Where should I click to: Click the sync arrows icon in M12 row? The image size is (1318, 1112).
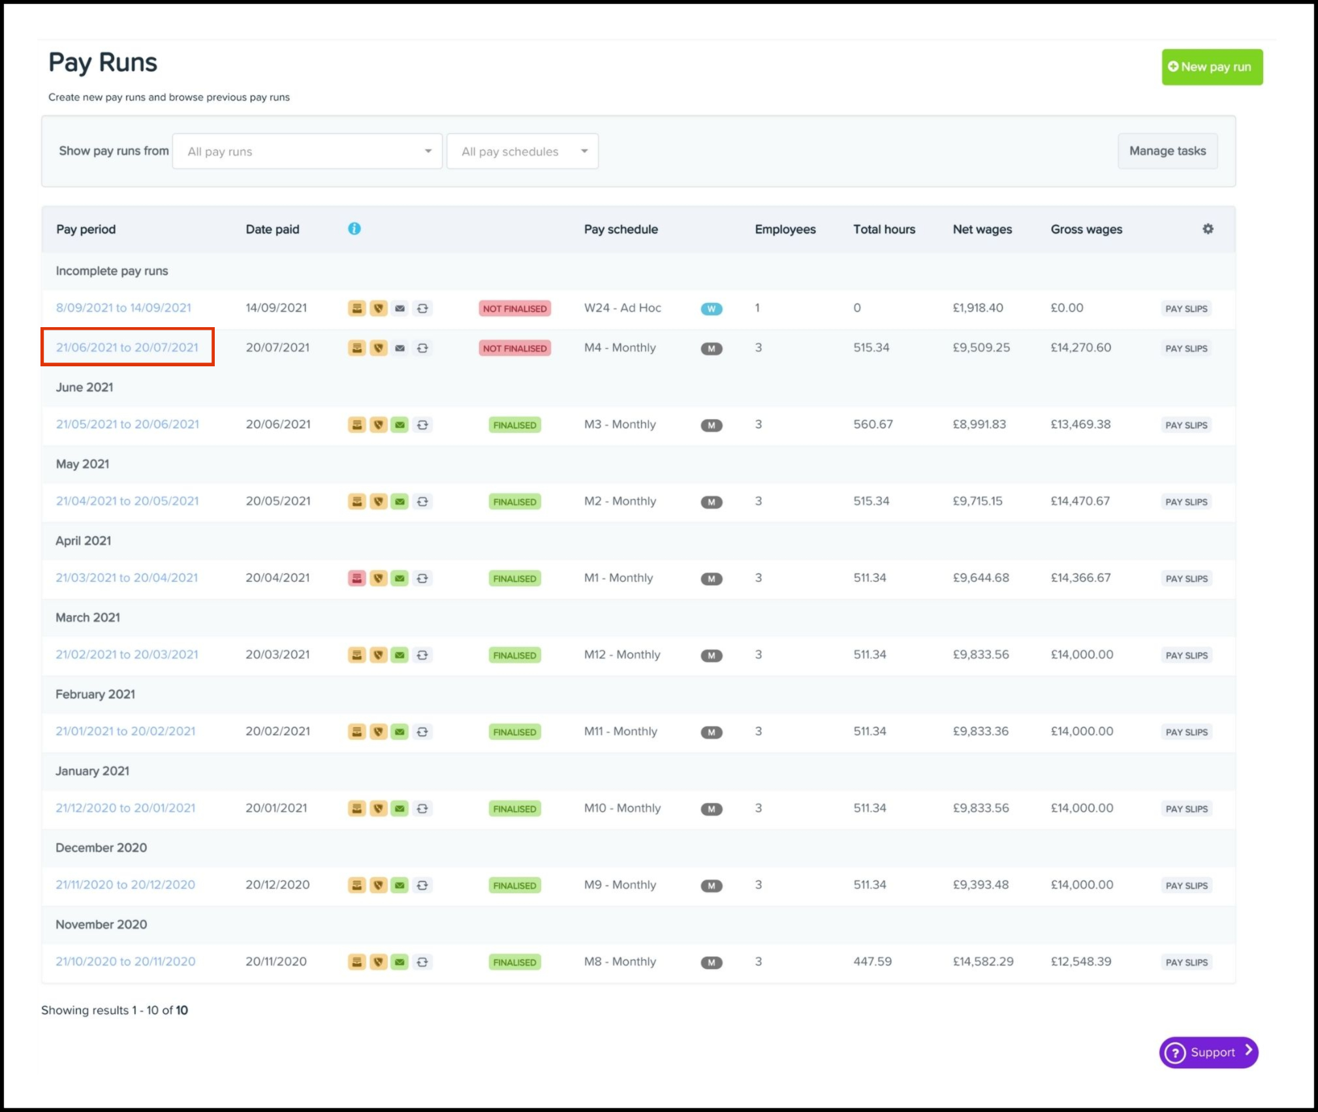422,655
